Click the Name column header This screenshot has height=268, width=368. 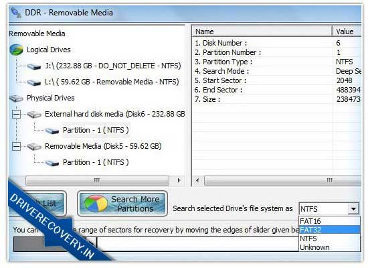click(262, 31)
